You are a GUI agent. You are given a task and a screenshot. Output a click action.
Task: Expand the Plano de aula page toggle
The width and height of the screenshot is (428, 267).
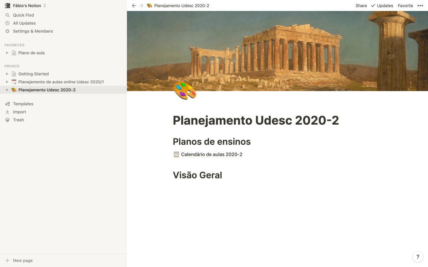[x=7, y=53]
